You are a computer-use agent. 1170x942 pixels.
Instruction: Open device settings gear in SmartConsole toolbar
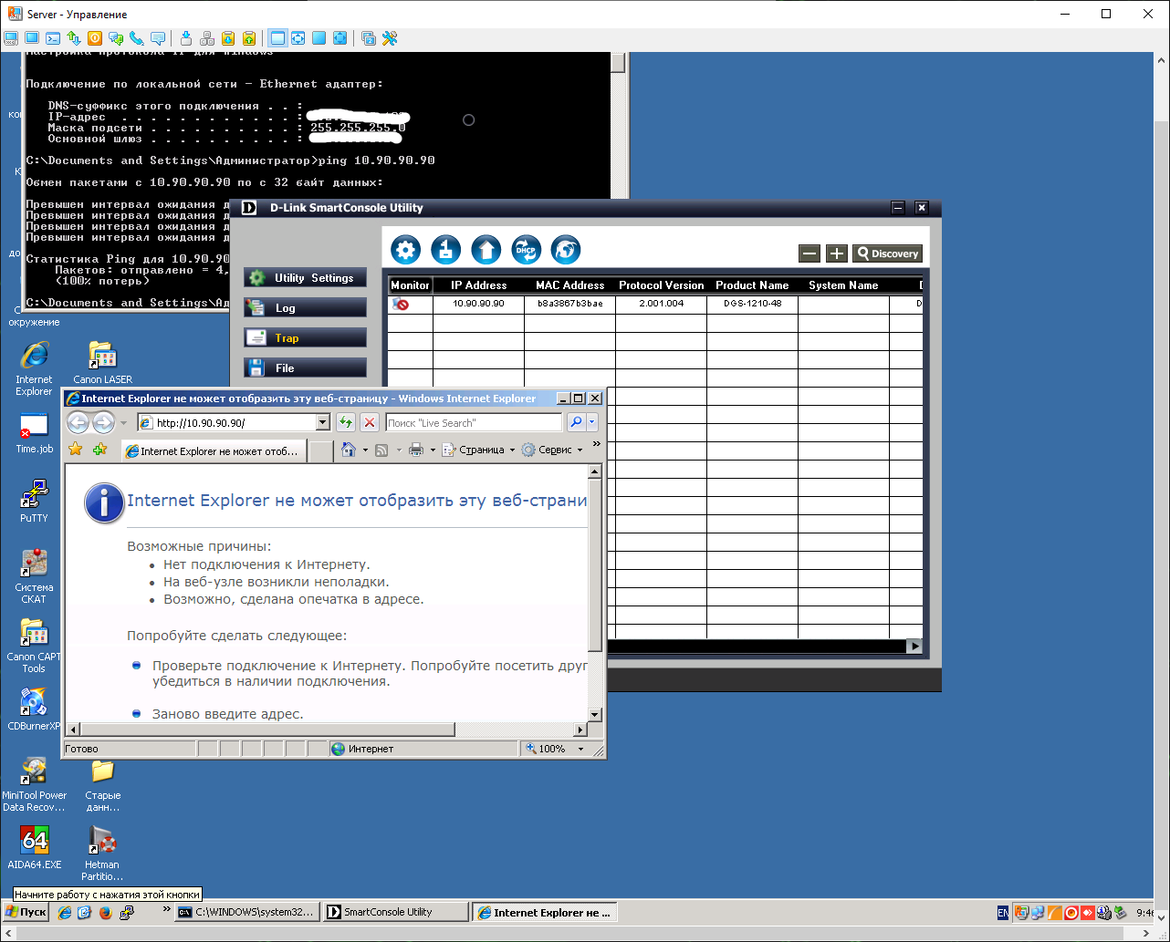pos(405,250)
